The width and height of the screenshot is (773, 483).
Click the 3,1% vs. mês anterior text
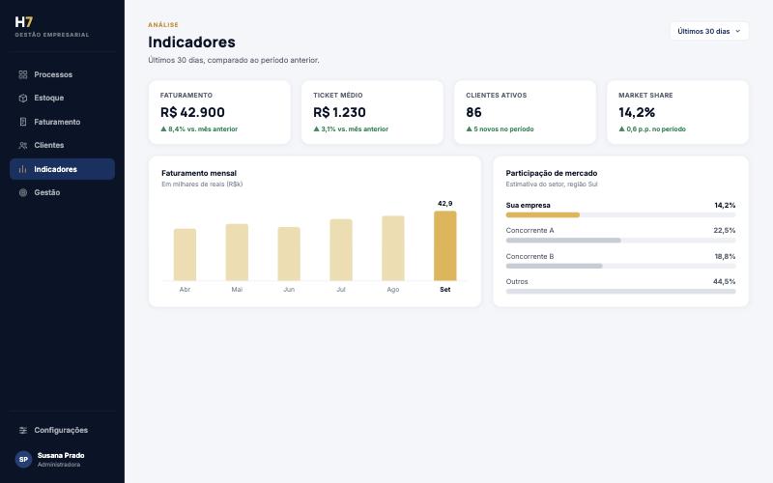[351, 129]
